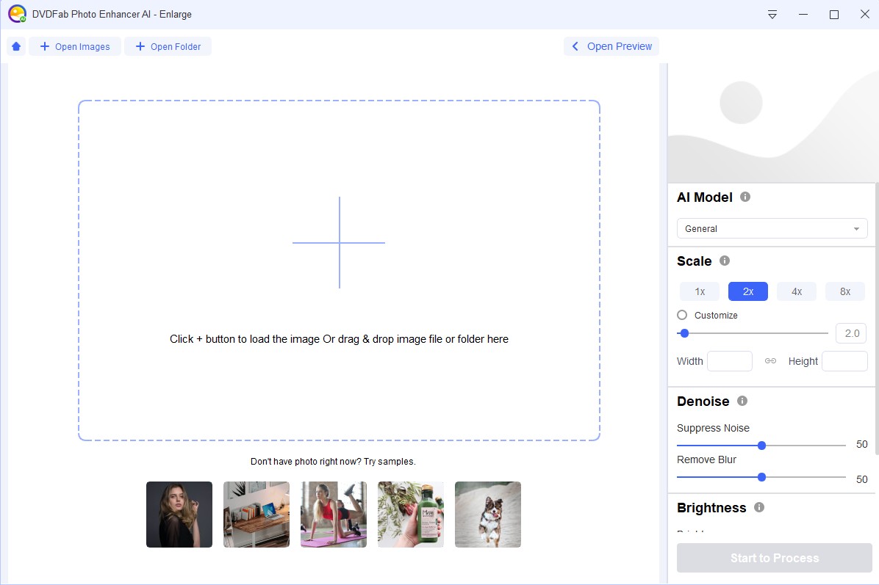Click the large plus to load image
The width and height of the screenshot is (879, 585).
click(x=339, y=242)
